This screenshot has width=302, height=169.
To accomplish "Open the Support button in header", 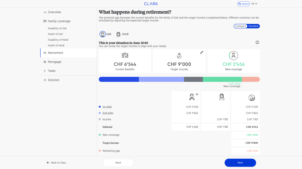I will pyautogui.click(x=243, y=4).
